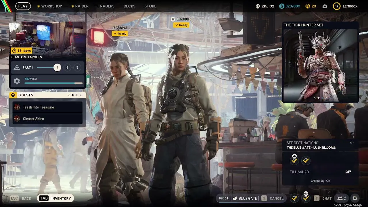This screenshot has width=368, height=207.
Task: Open the Decks tab
Action: pos(129,6)
